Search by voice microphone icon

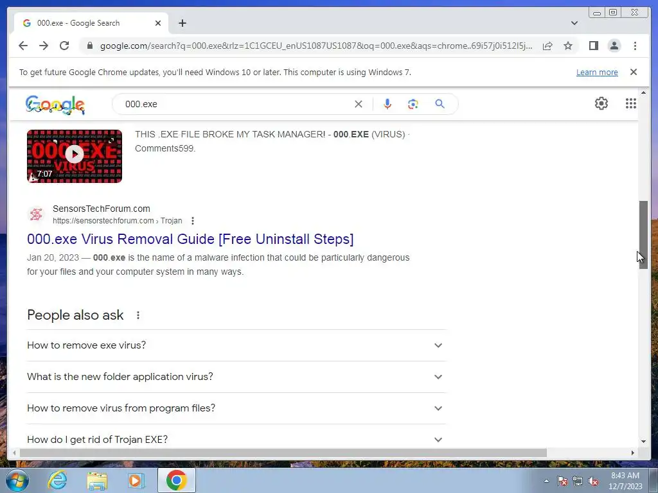tap(387, 104)
